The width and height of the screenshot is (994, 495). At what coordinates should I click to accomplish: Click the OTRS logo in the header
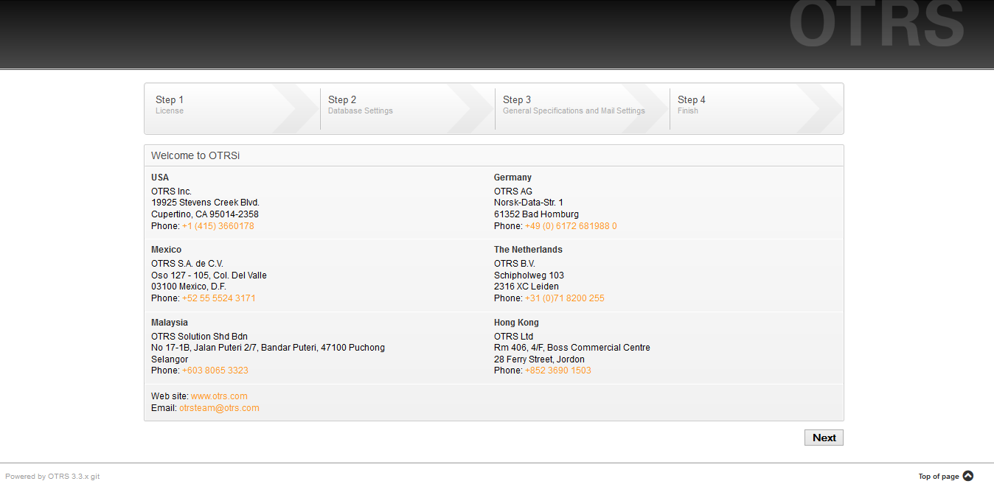pos(876,26)
